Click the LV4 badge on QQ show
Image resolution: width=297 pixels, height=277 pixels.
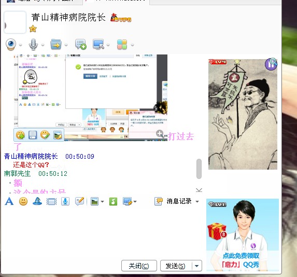(x=218, y=62)
